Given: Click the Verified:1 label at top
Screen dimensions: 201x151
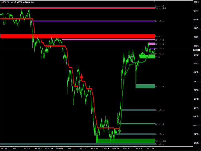Looking at the screenshot, I should tap(160, 8).
